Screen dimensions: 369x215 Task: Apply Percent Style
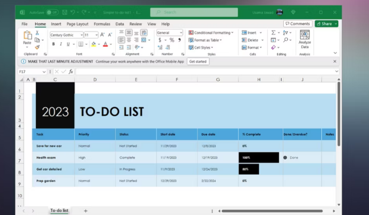tap(172, 40)
